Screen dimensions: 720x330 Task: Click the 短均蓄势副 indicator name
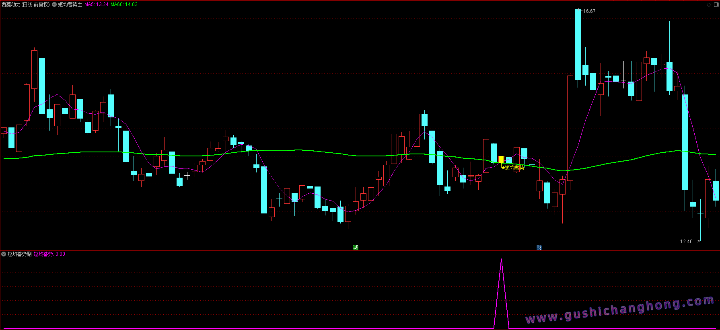pyautogui.click(x=20, y=254)
